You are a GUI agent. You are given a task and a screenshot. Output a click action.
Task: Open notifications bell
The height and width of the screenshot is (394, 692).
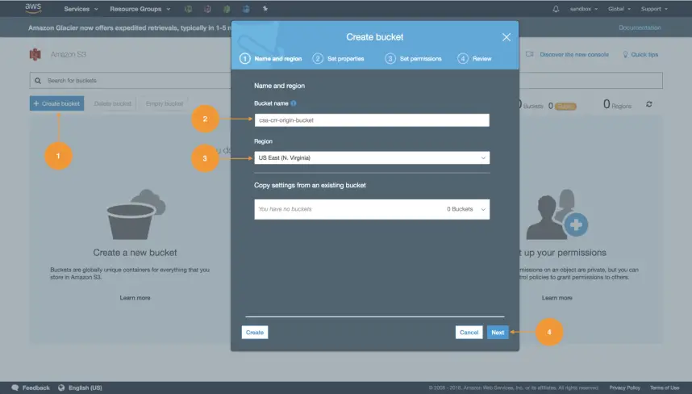point(556,9)
